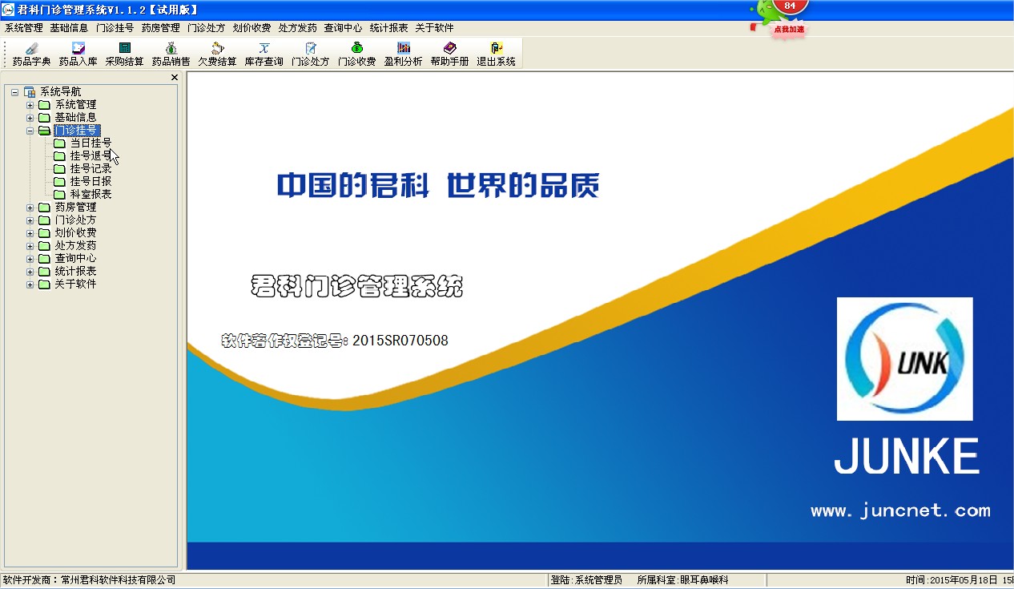Expand the 关于软件 tree node
The width and height of the screenshot is (1014, 589).
30,284
